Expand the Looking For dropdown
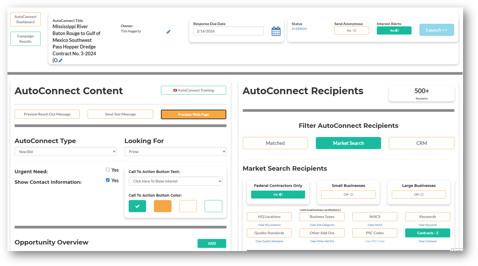 175,151
